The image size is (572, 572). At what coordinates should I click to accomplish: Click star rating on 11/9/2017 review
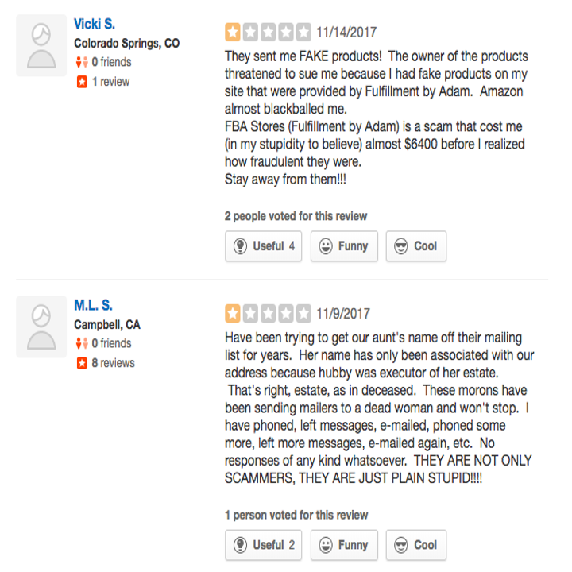click(x=269, y=314)
